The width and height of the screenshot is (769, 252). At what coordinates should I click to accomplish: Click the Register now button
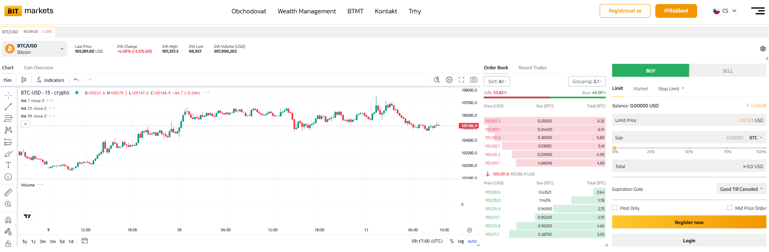pyautogui.click(x=689, y=222)
